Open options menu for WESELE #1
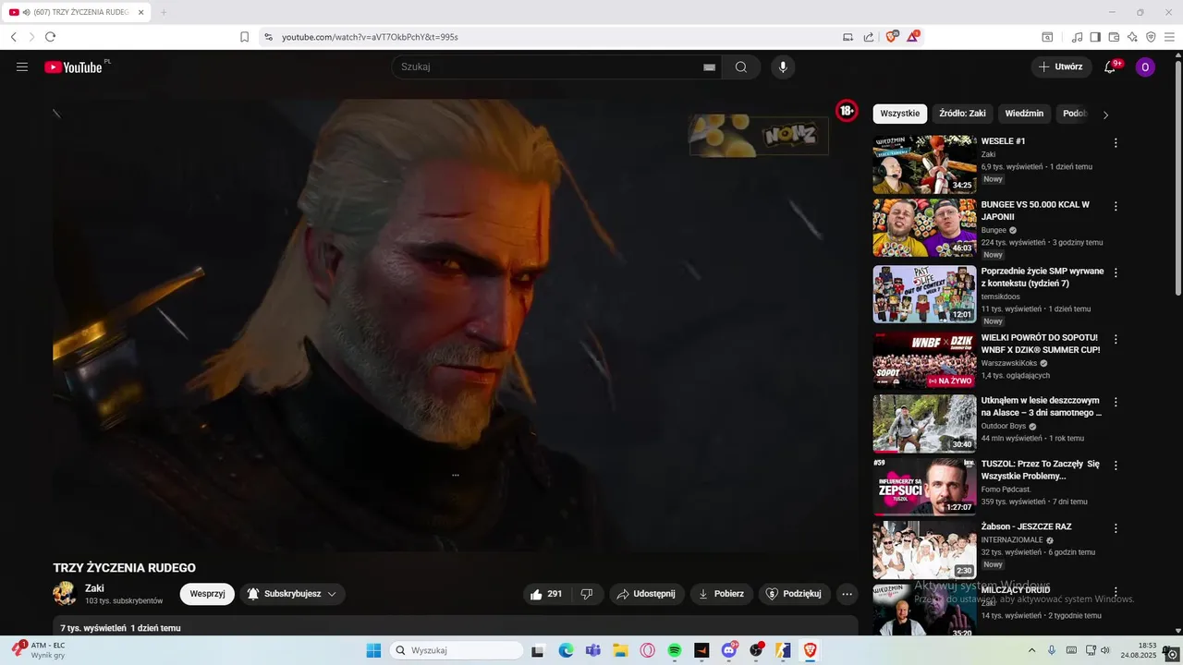 1116,143
